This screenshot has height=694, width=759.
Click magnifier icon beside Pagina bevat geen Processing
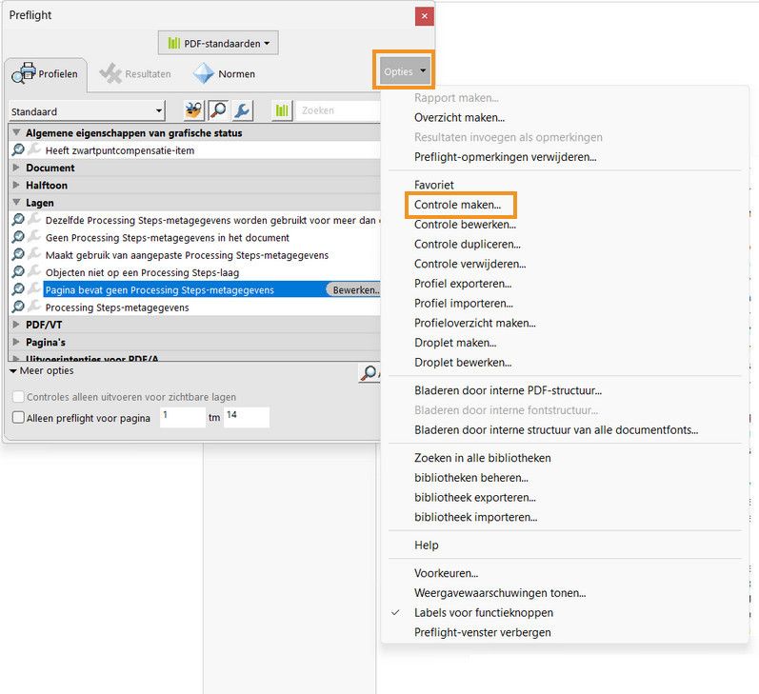point(18,288)
